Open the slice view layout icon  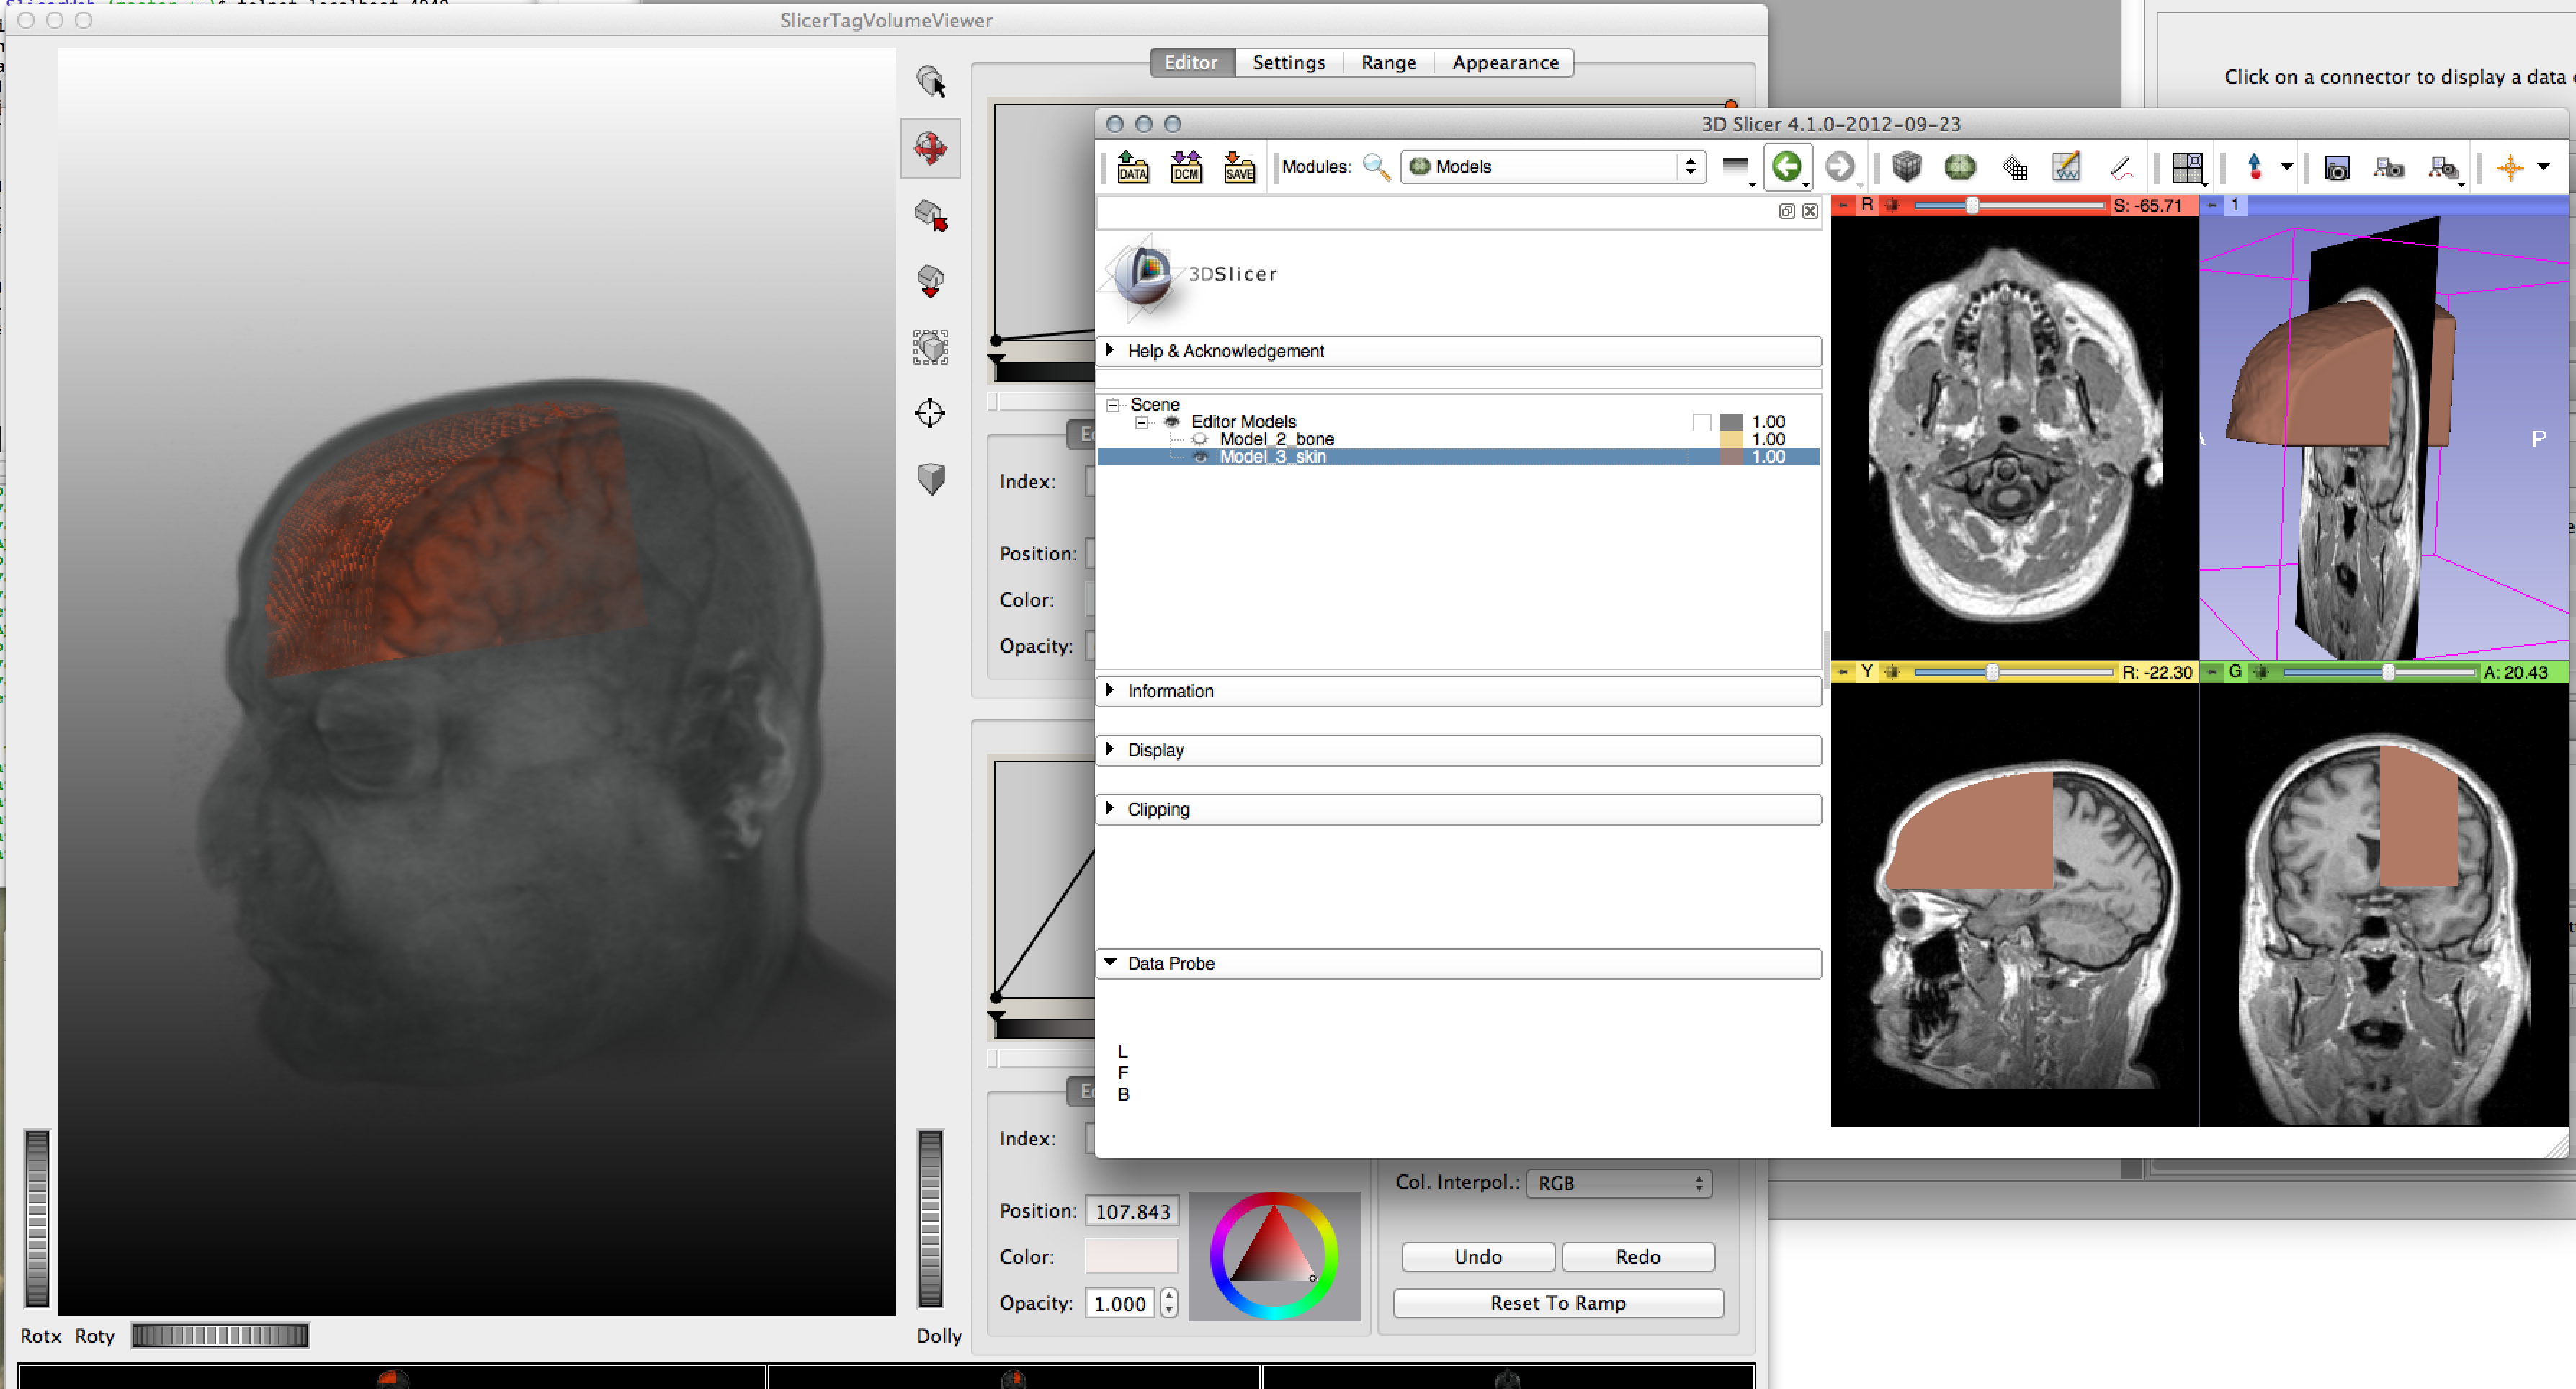point(2186,167)
